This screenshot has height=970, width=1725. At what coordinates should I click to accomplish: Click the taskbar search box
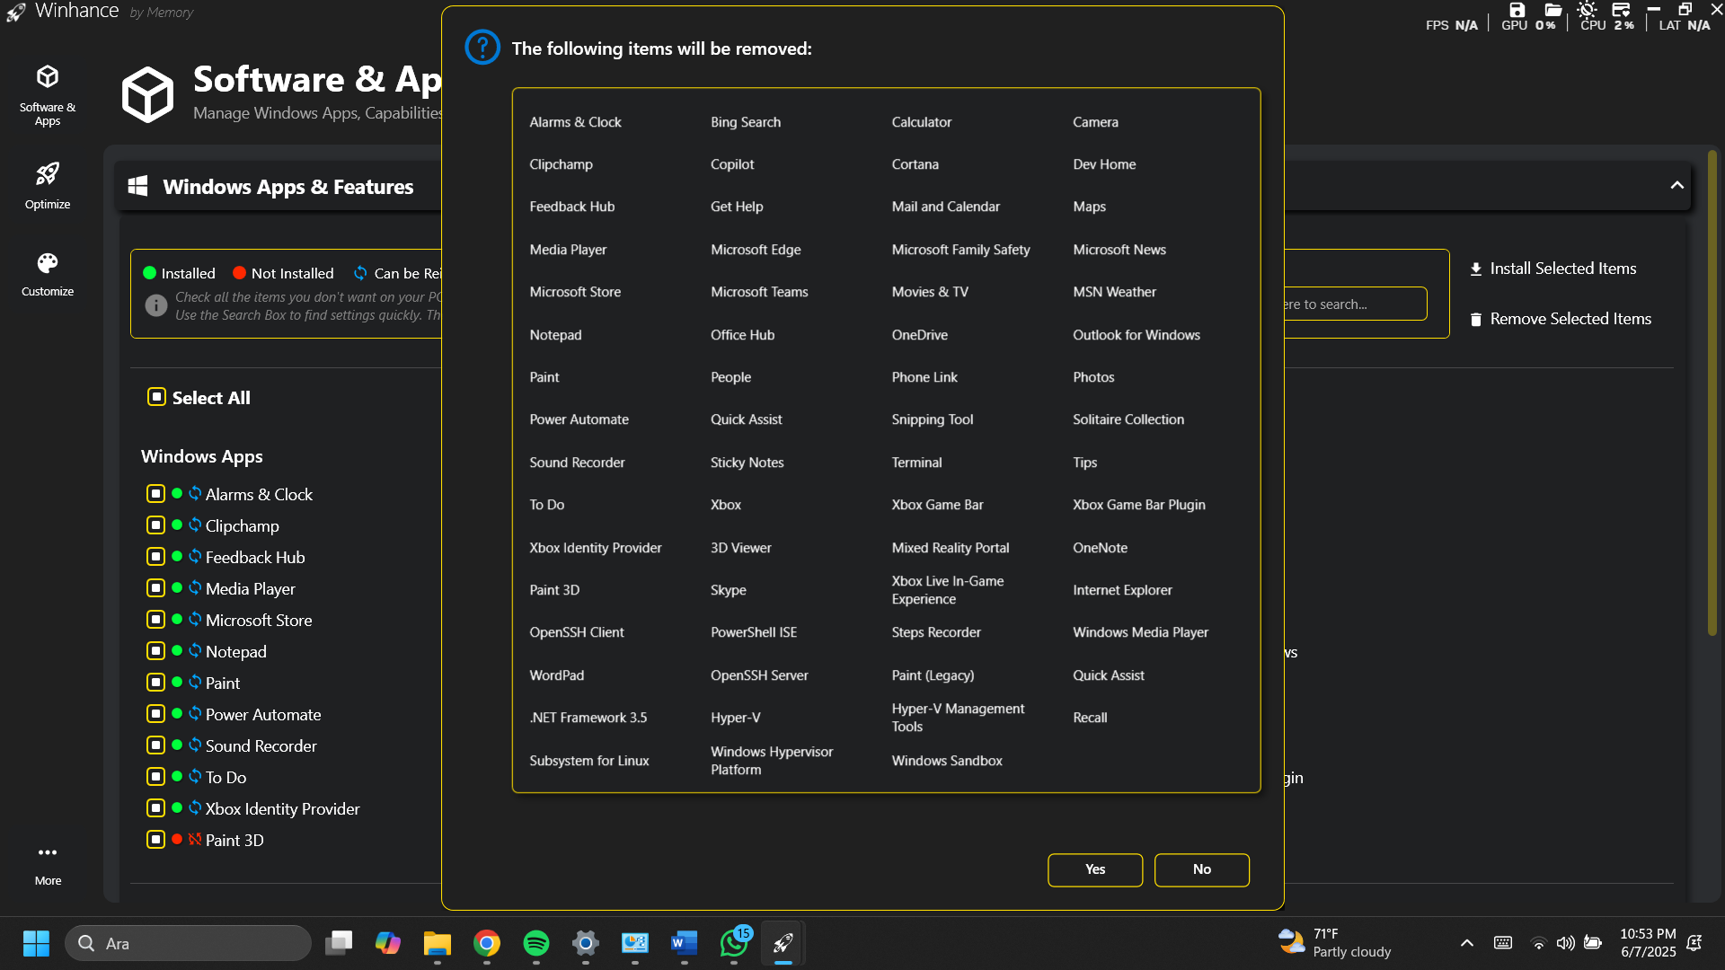(188, 943)
